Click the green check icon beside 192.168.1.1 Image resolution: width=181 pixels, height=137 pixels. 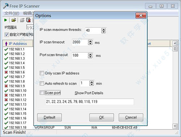[x=6, y=49]
